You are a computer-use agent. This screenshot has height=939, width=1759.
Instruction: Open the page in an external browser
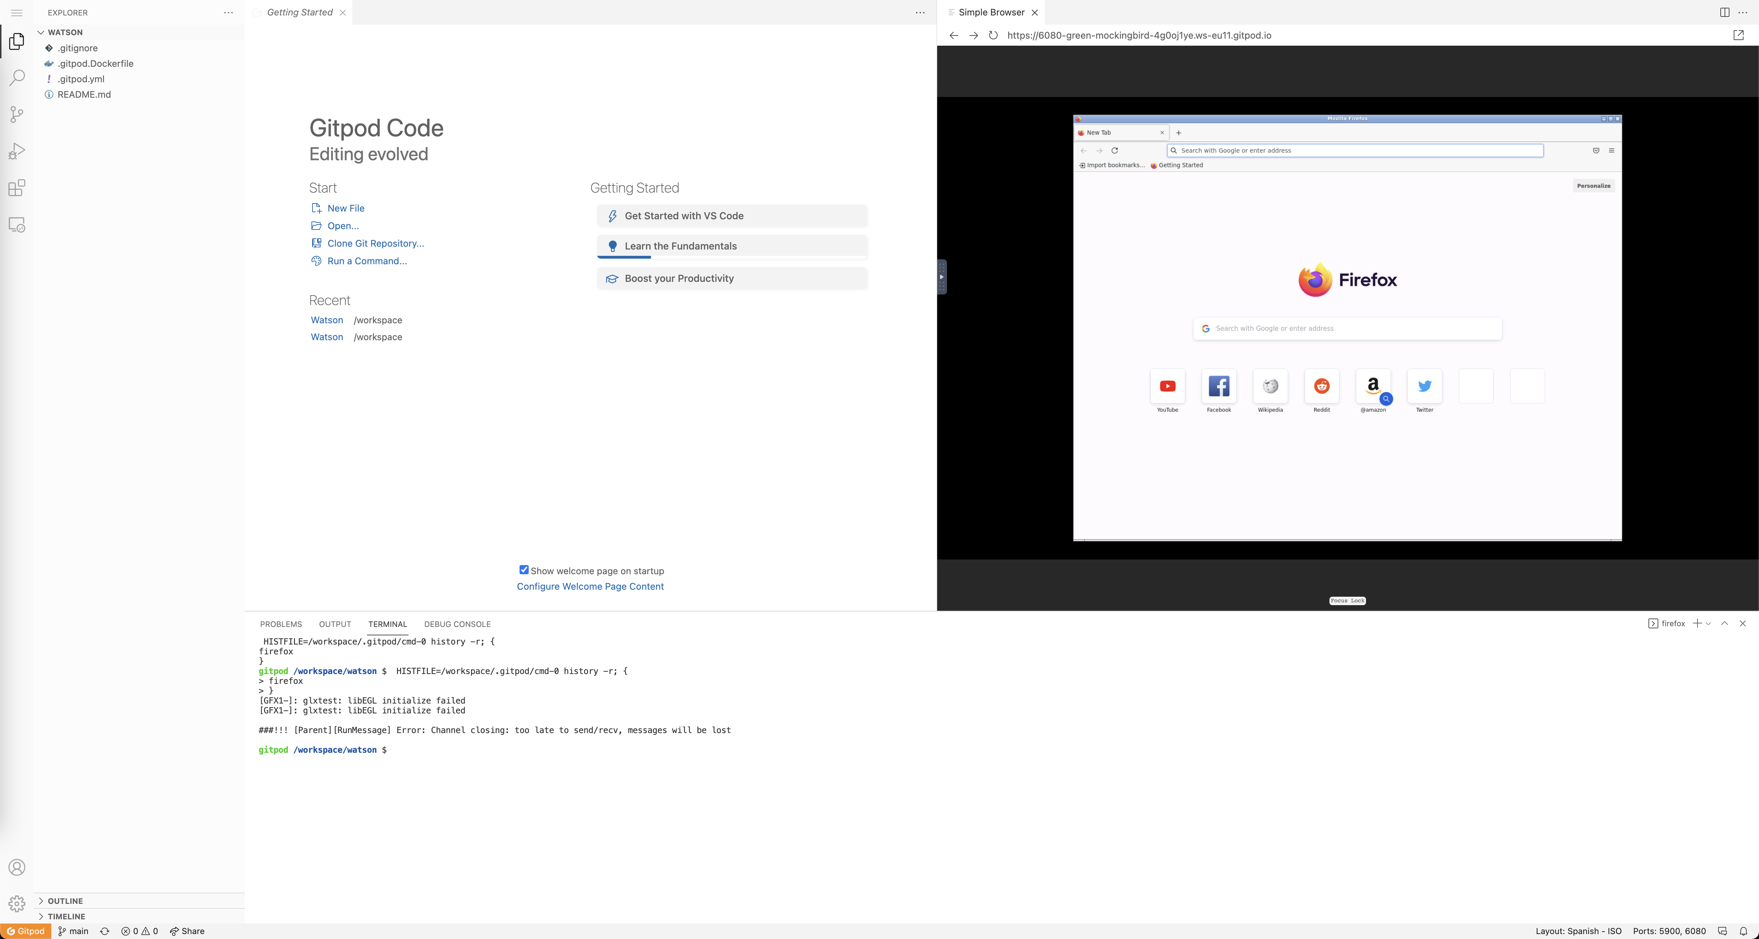point(1738,35)
